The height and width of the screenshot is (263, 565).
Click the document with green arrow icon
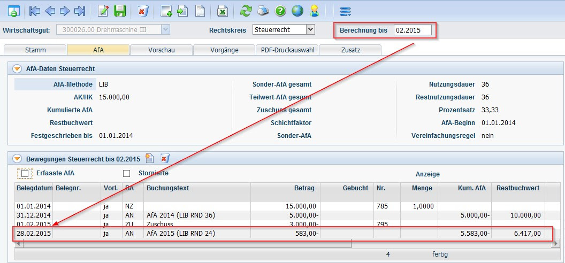[x=182, y=11]
